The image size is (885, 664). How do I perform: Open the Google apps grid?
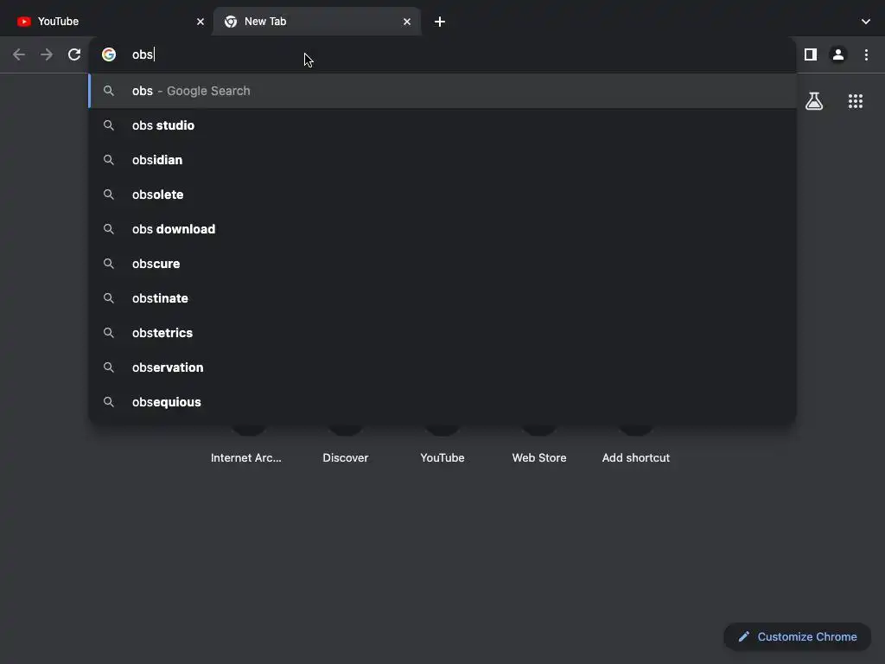pyautogui.click(x=856, y=101)
